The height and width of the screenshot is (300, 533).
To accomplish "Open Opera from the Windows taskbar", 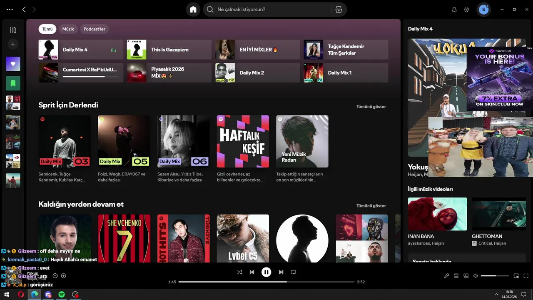I will click(21, 295).
